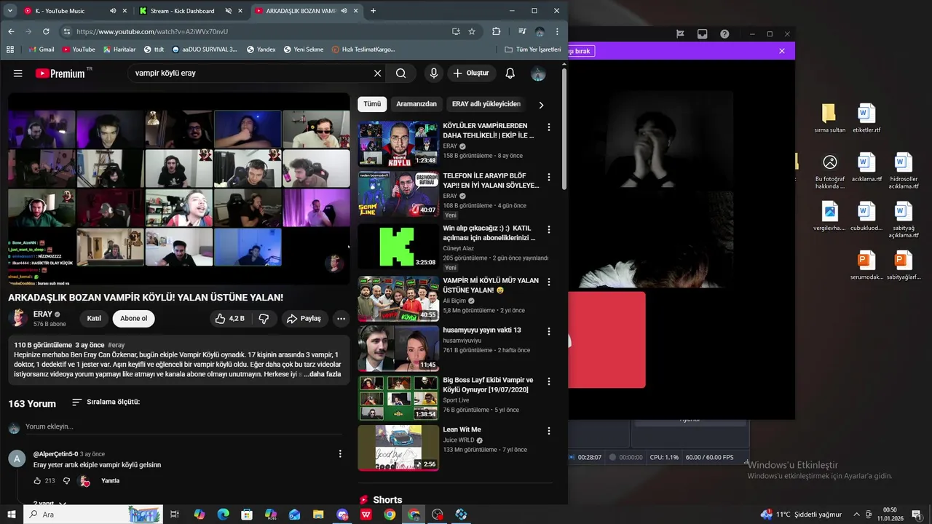
Task: Open the Gmail bookmark
Action: pyautogui.click(x=41, y=49)
